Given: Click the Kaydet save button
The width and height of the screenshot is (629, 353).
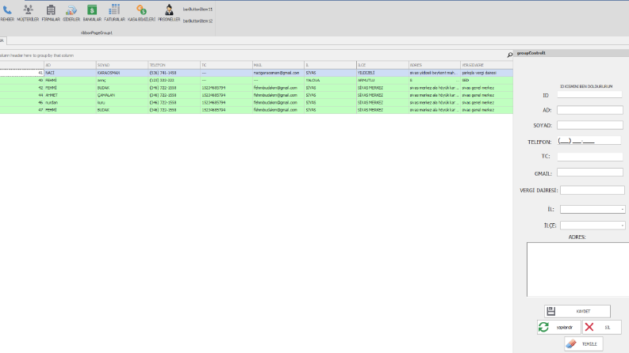Looking at the screenshot, I should pos(577,311).
